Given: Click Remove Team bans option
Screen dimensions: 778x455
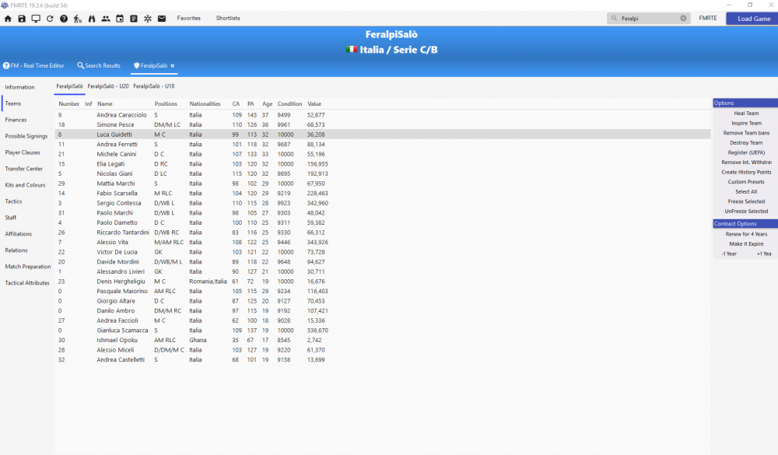Looking at the screenshot, I should coord(746,134).
